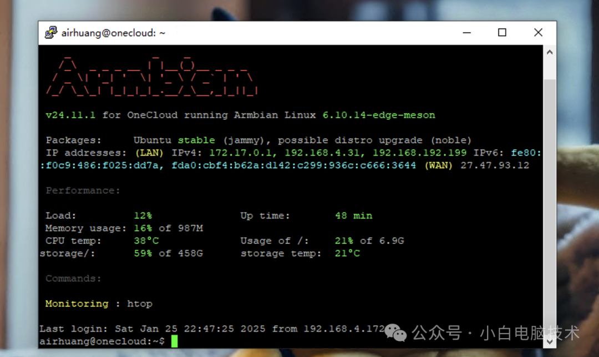
Task: Click the PuTTY icon in title bar
Action: (x=51, y=33)
